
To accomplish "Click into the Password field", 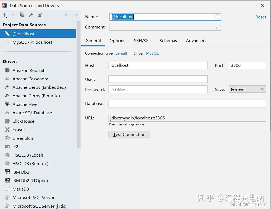I will [x=158, y=89].
